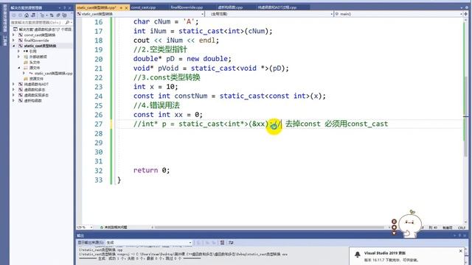
Task: Click the 'const int xx = 0;' line
Action: tap(168, 115)
